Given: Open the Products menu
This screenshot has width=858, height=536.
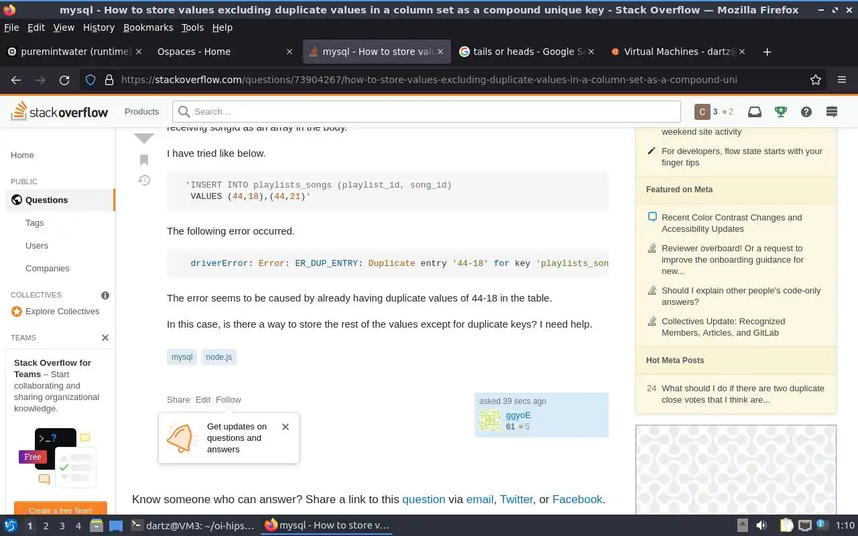Looking at the screenshot, I should pos(141,112).
